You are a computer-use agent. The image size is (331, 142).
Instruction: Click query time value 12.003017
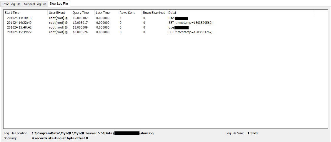click(80, 23)
